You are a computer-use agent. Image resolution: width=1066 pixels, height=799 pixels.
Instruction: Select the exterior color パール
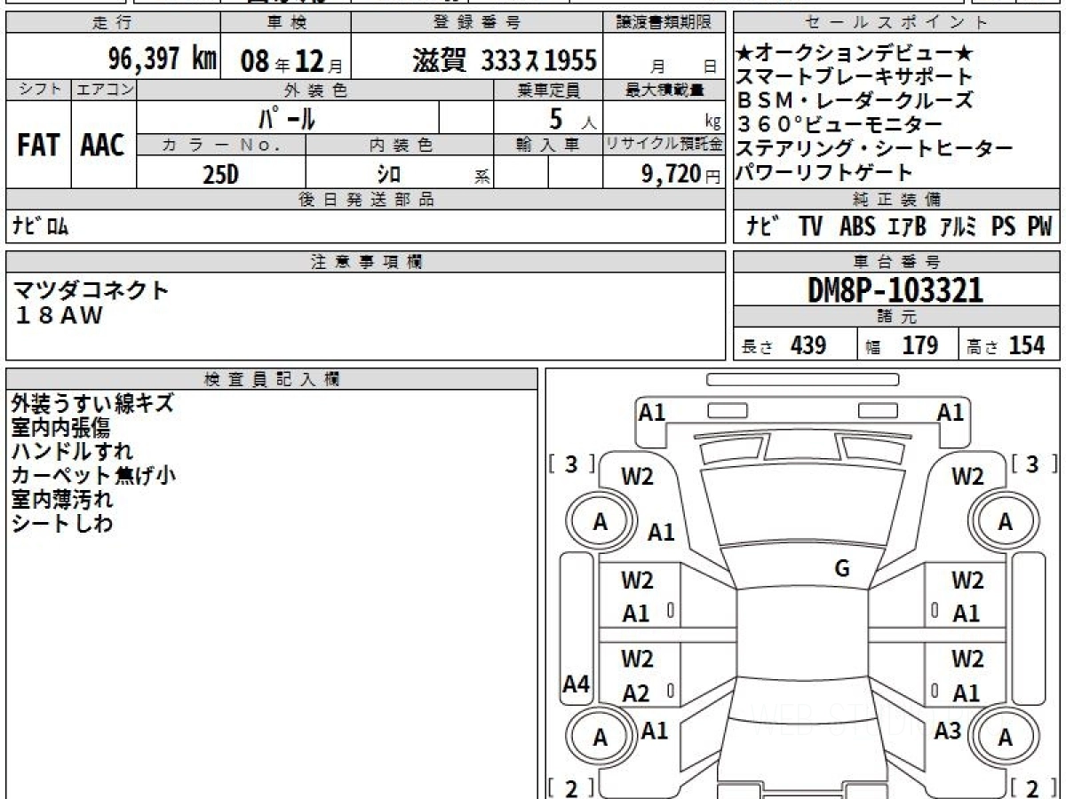[x=287, y=117]
